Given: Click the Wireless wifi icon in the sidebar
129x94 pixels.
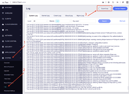Looking at the screenshot, I should (3, 13).
